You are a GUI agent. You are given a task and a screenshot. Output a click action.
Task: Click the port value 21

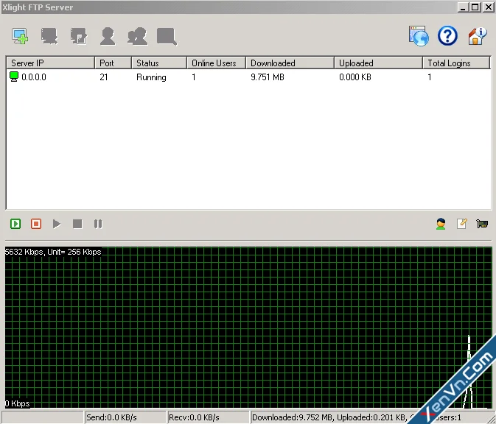click(104, 77)
